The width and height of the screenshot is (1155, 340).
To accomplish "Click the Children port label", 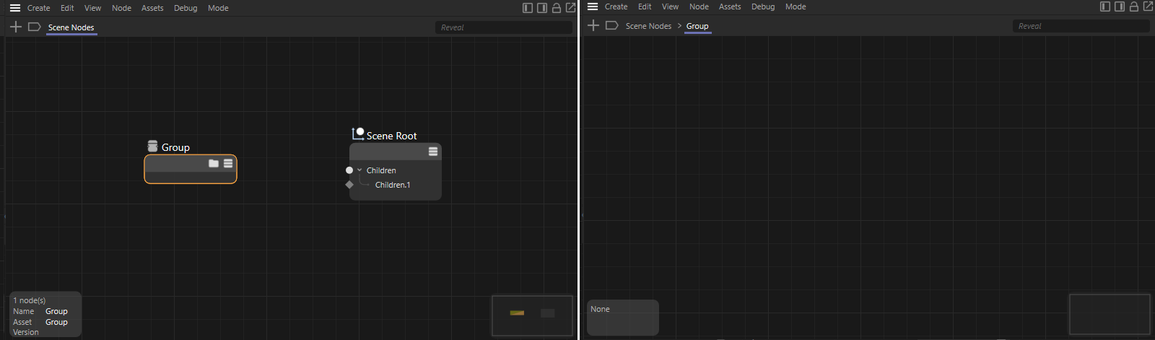I will pyautogui.click(x=381, y=170).
